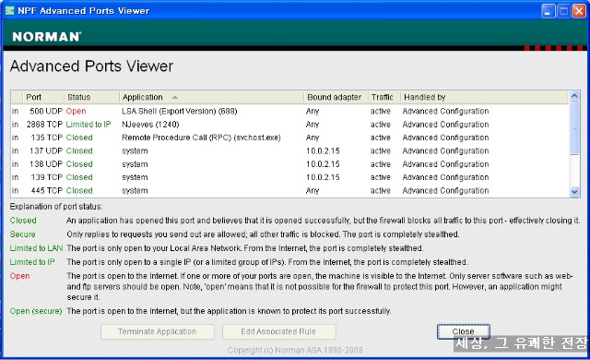Select the 138 UDP port cell
Image resolution: width=590 pixels, height=360 pixels.
[x=46, y=164]
